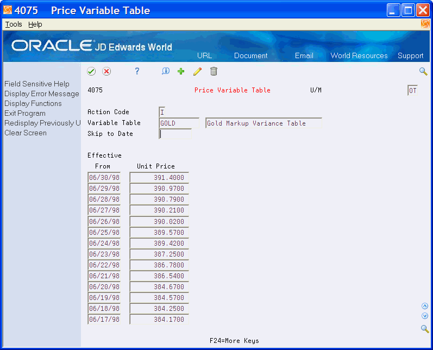Click the 06/24/98 effective date field

104,243
